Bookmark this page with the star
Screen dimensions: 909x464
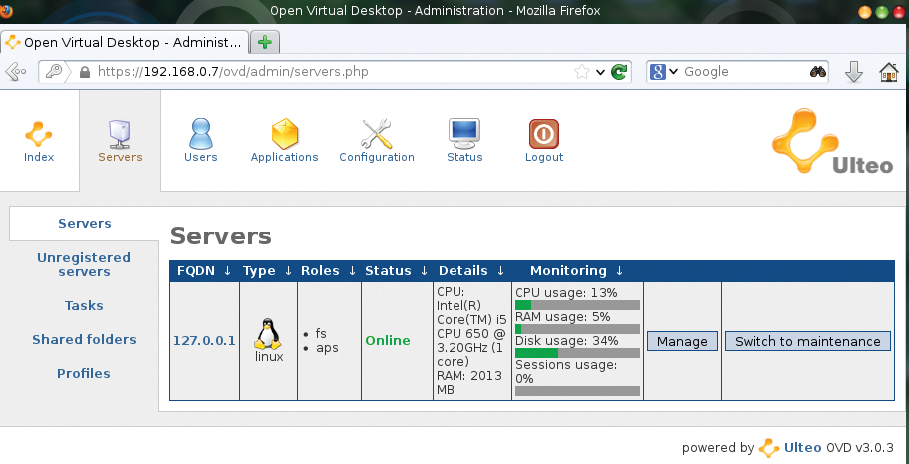coord(582,72)
